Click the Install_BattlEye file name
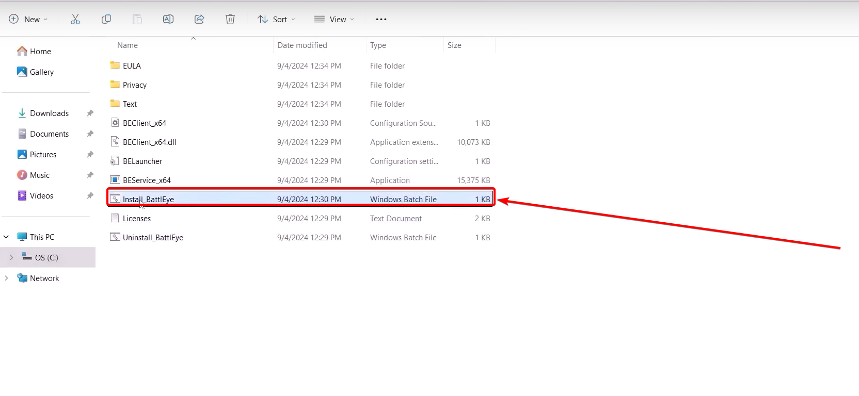Screen dimensions: 859x396 pos(148,199)
